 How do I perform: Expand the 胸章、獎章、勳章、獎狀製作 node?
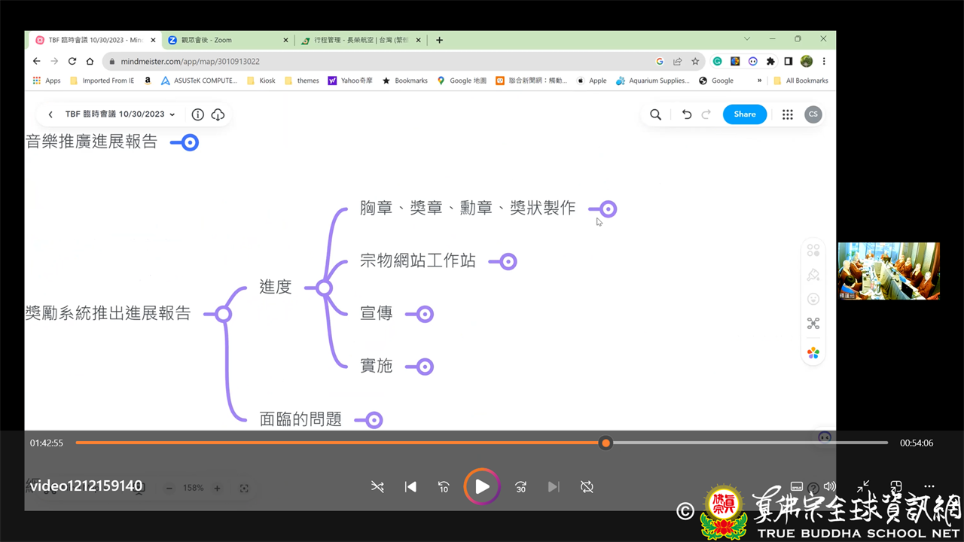pyautogui.click(x=608, y=209)
